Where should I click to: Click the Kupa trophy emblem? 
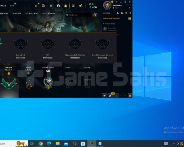[x=68, y=83]
